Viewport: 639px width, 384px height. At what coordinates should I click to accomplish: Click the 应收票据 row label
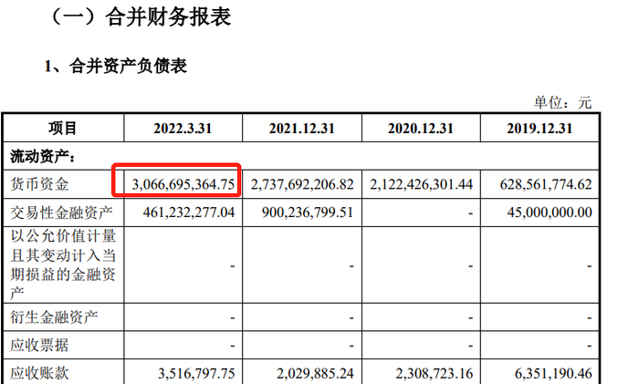[x=39, y=346]
